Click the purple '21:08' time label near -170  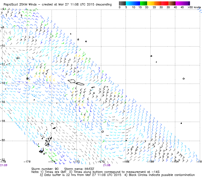pos(107,165)
